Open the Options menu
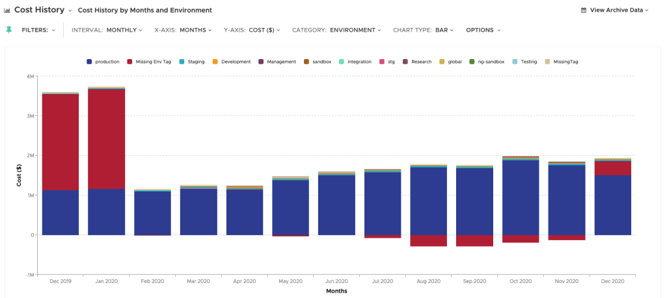The image size is (665, 298). coord(483,30)
